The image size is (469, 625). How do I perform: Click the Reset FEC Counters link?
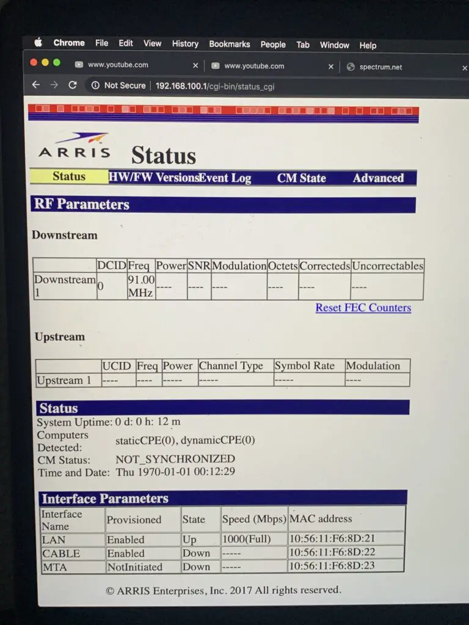(x=363, y=308)
